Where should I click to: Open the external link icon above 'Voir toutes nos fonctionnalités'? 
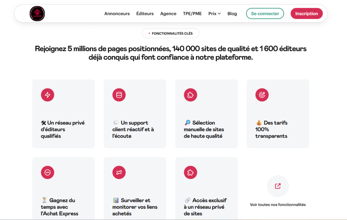coord(278,186)
